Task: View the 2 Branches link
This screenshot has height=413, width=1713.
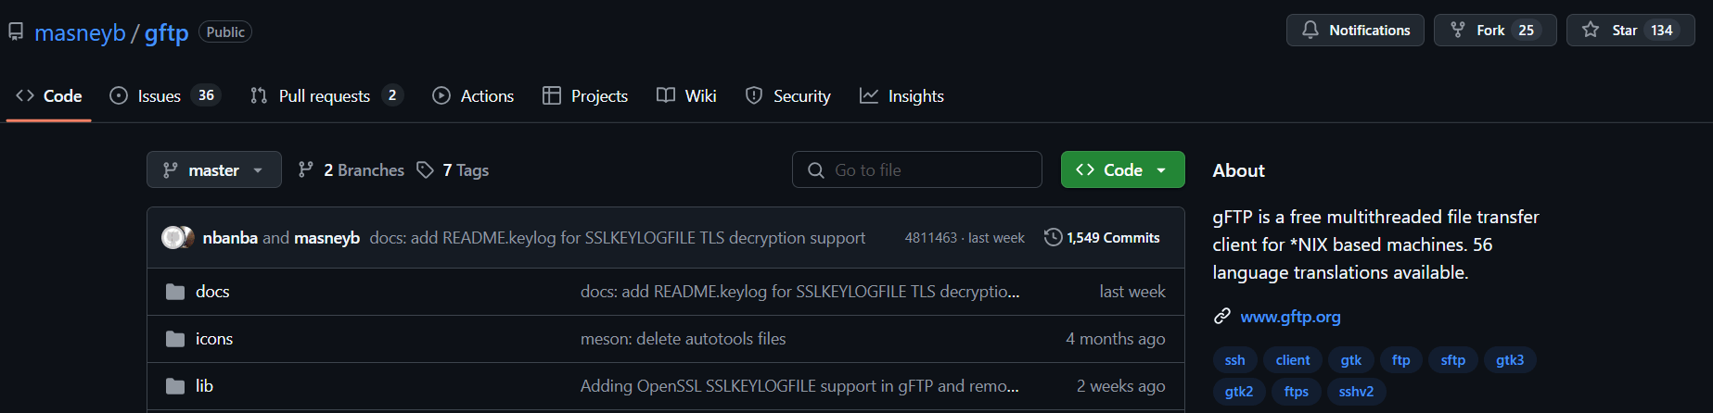Action: [x=351, y=169]
